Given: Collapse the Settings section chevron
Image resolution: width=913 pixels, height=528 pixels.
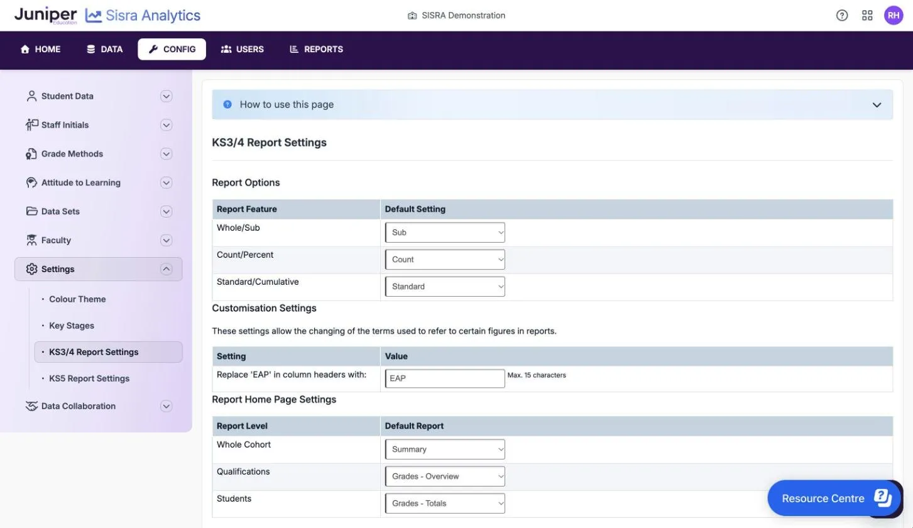Looking at the screenshot, I should click(166, 269).
